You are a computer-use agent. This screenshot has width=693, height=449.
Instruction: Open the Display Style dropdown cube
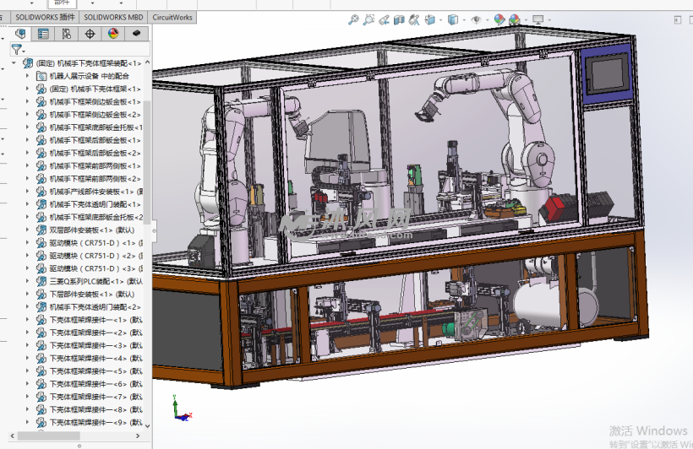point(454,19)
